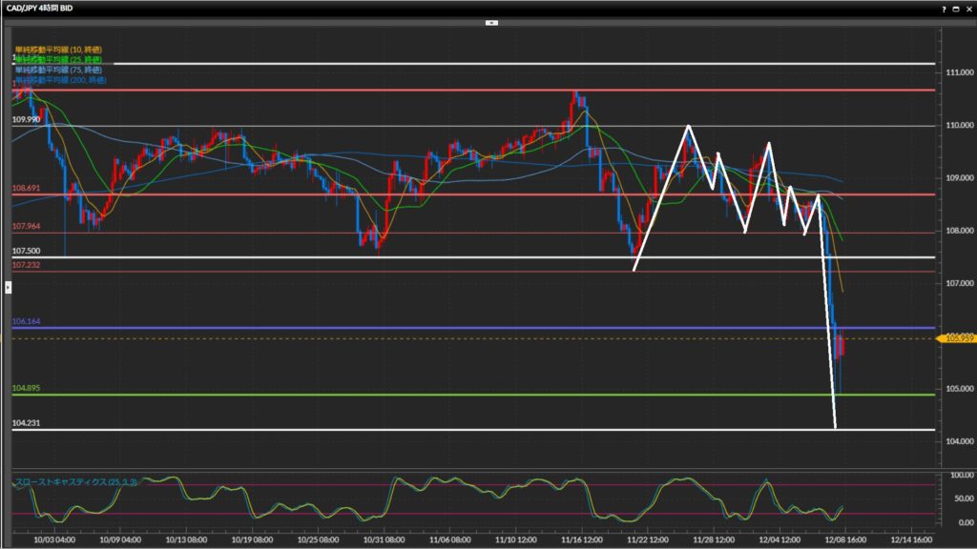Select the 10-period simple moving average label
This screenshot has height=549, width=977.
(58, 49)
